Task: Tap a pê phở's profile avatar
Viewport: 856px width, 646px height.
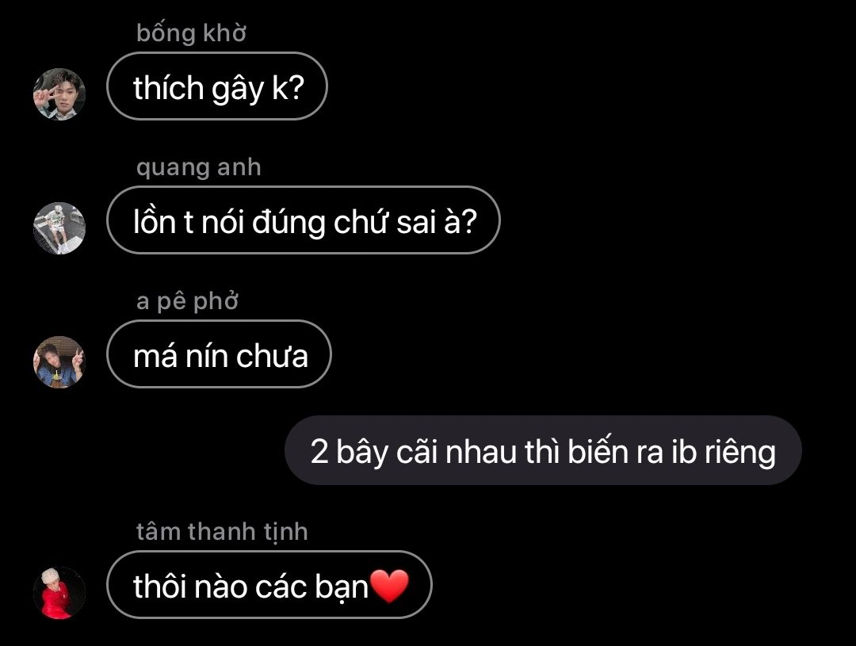Action: point(59,362)
